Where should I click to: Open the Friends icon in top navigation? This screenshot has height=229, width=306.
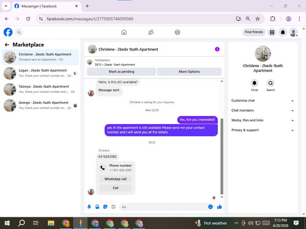[x=151, y=32]
